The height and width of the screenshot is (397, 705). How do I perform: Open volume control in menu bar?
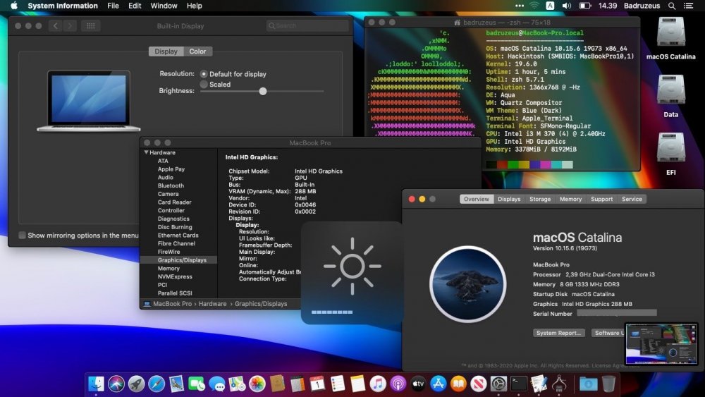pyautogui.click(x=567, y=6)
